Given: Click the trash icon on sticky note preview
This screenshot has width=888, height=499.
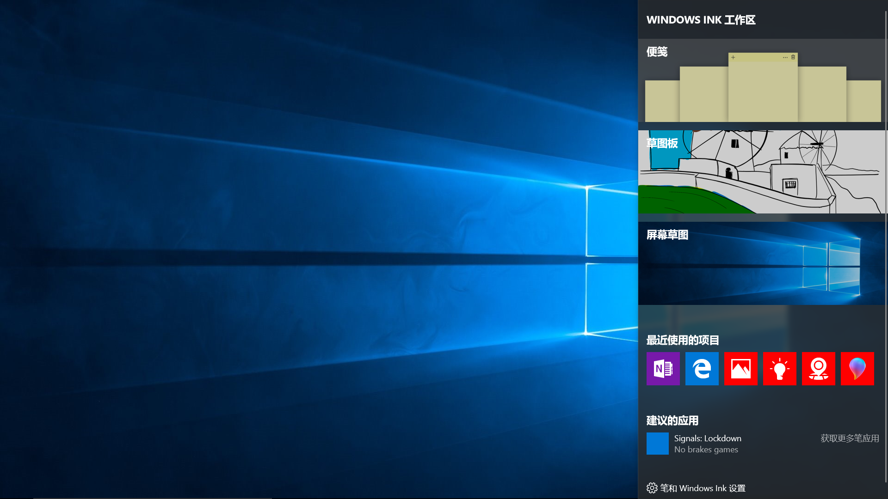Looking at the screenshot, I should pos(793,57).
